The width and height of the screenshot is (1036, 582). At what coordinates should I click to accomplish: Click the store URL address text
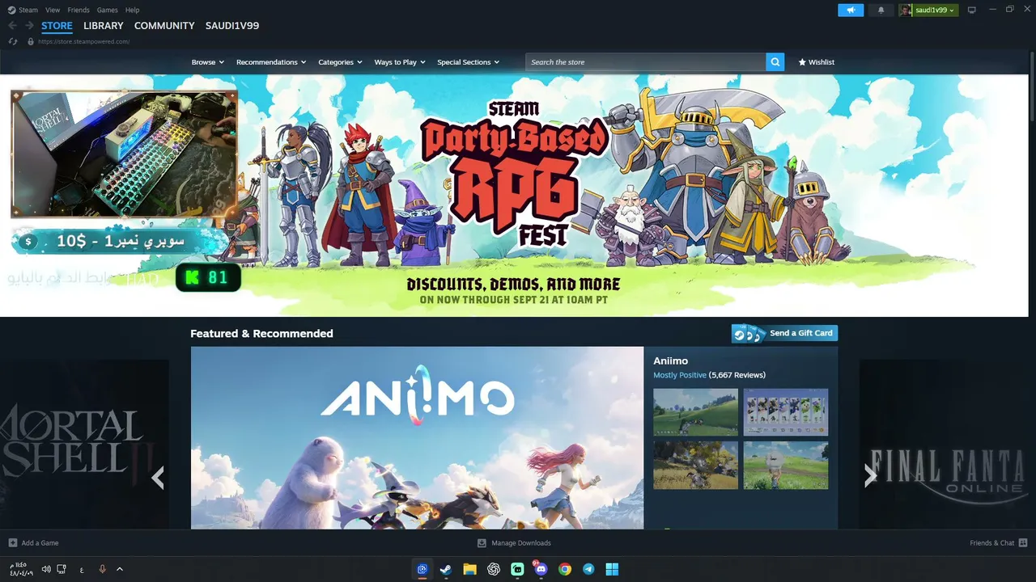click(83, 41)
